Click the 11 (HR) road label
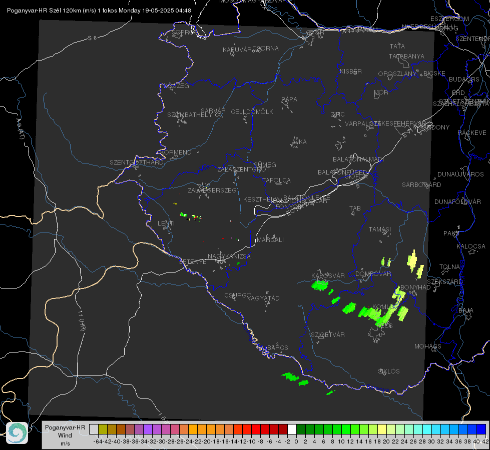Viewport: 490px width, 450px height. coord(82,320)
